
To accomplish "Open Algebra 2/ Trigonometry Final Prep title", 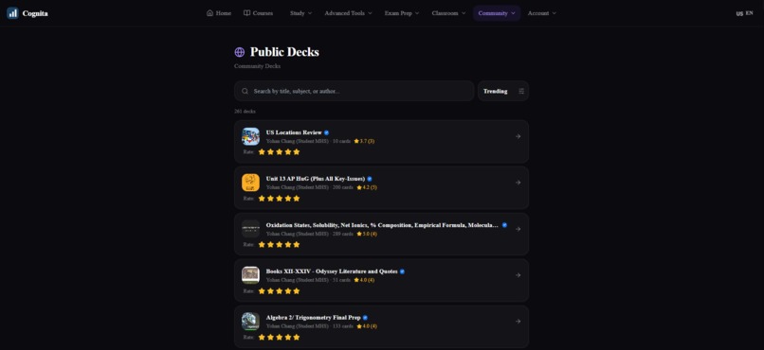I will (314, 318).
